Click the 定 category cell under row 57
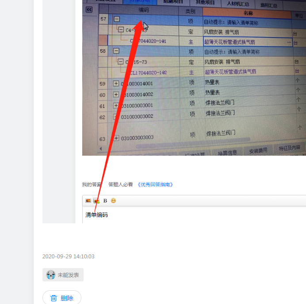The height and width of the screenshot is (304, 306). tap(191, 31)
